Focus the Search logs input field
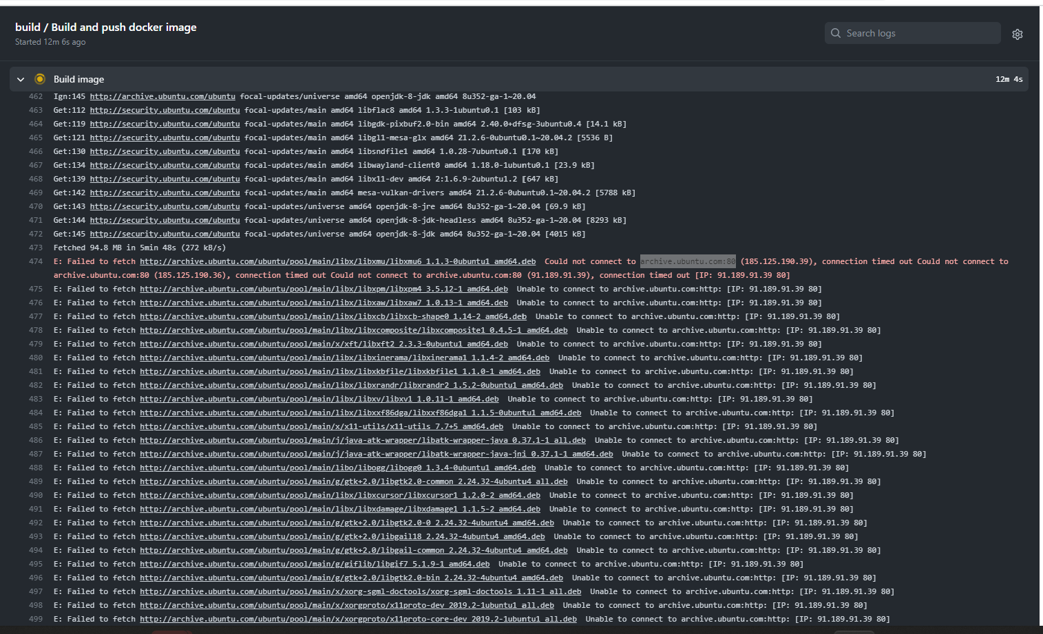The height and width of the screenshot is (634, 1043). (912, 33)
